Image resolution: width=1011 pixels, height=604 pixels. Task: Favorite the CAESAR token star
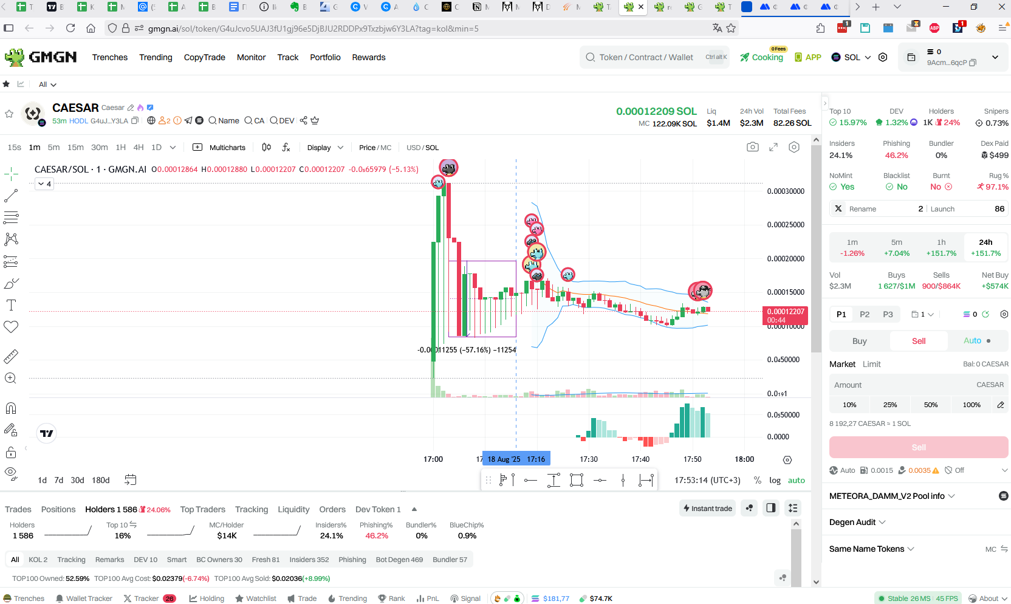click(9, 114)
